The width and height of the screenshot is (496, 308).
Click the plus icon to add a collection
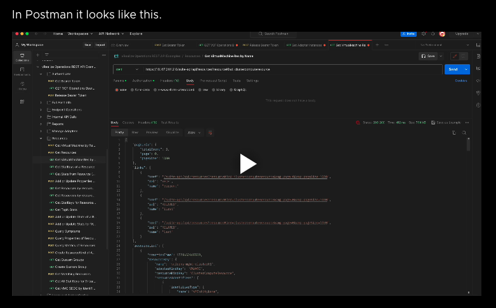point(37,55)
